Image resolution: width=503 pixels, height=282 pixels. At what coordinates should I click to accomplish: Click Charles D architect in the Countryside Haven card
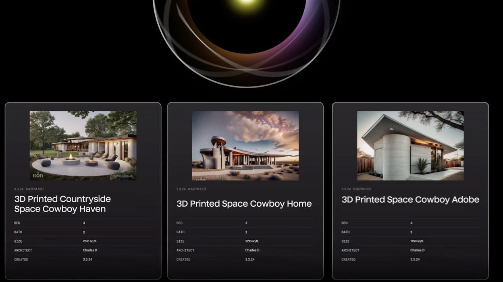[90, 250]
